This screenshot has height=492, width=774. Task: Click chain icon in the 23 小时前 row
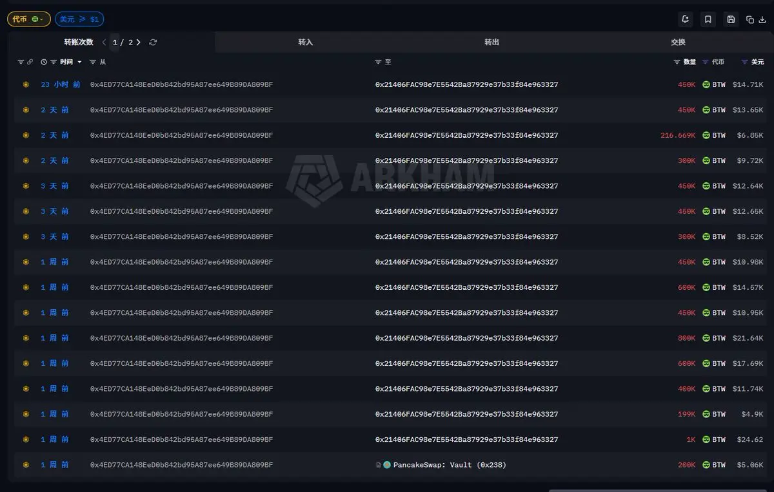click(26, 84)
